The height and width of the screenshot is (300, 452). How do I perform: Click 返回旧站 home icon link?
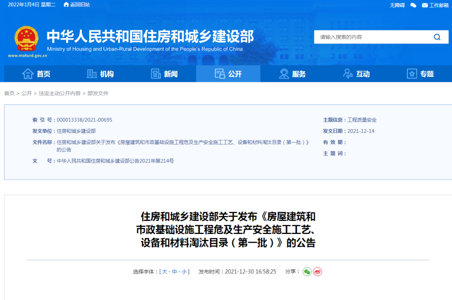click(77, 5)
